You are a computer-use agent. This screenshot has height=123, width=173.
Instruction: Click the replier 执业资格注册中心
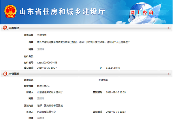[46, 112]
